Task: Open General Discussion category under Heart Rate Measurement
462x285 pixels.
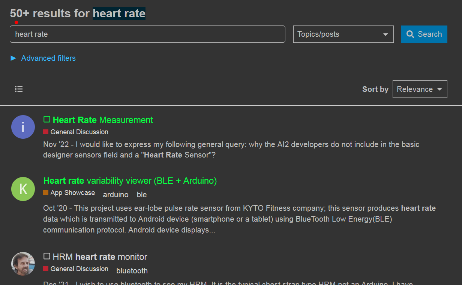Action: pos(76,132)
